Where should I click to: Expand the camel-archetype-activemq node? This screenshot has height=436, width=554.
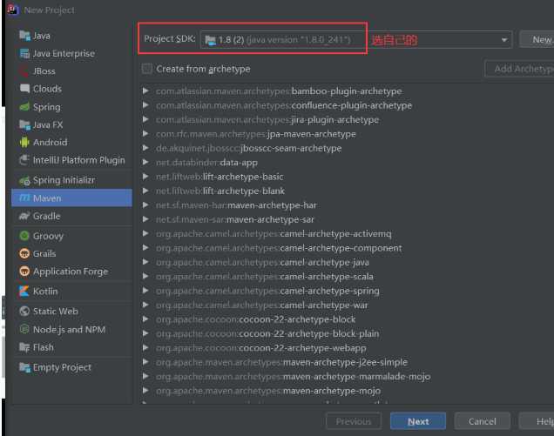[145, 233]
